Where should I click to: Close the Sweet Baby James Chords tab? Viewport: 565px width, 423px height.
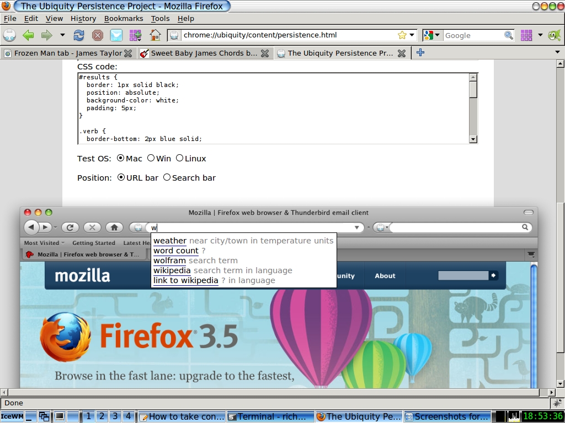tap(265, 53)
